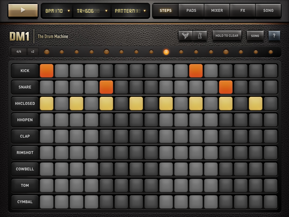Open the tornado randomize icon
Viewport: 289px width, 217px height.
click(x=185, y=36)
